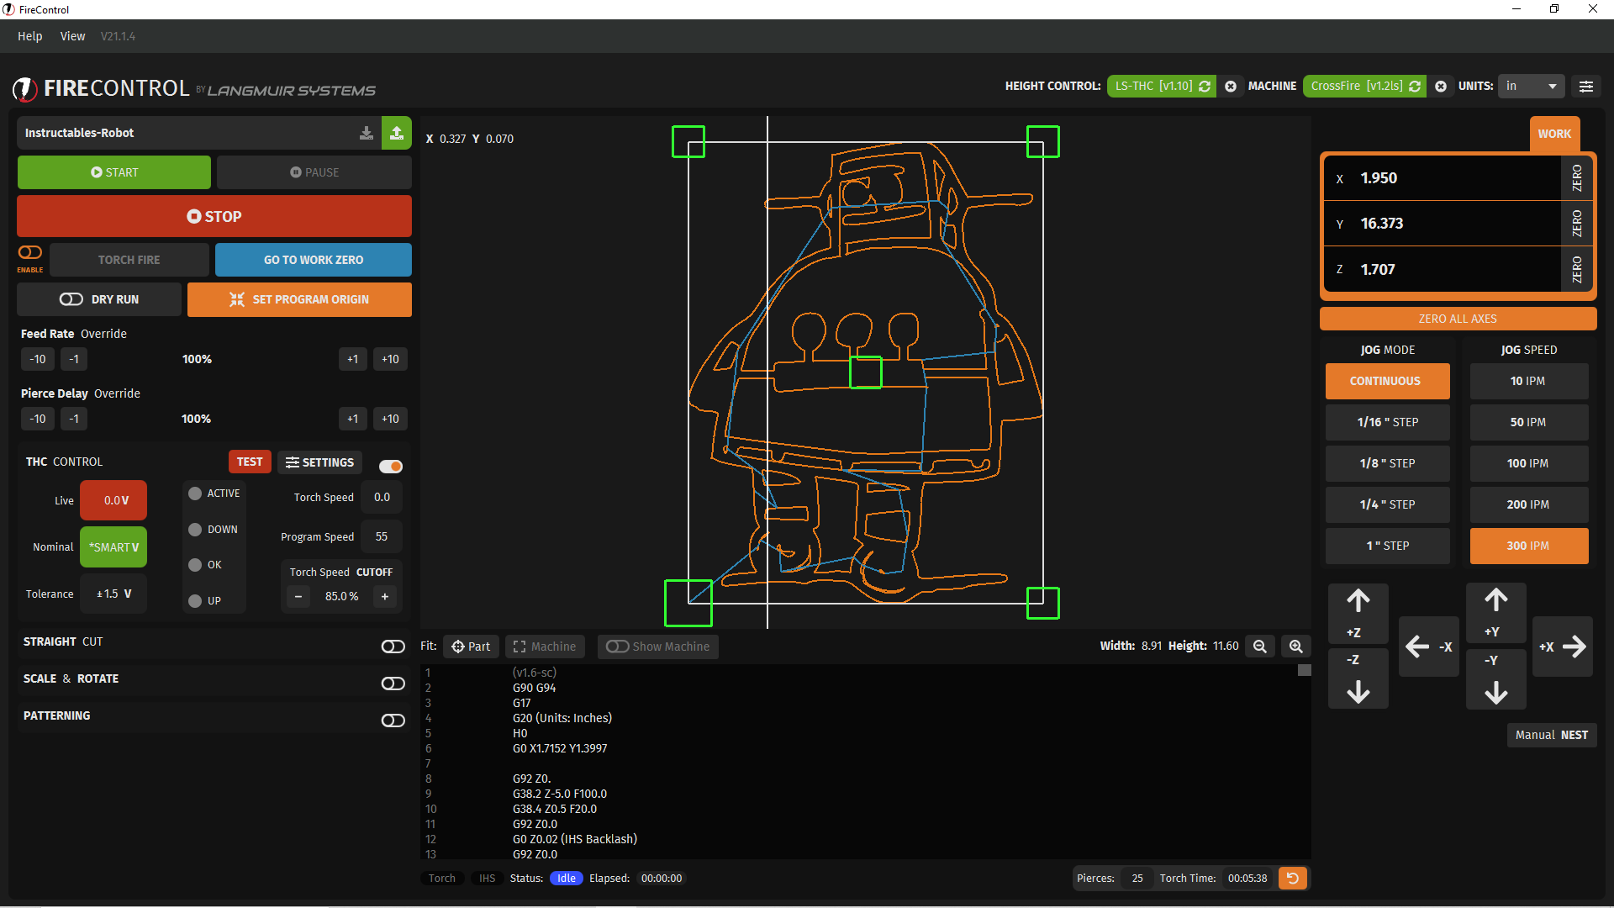Expand the Patterning section
The width and height of the screenshot is (1614, 908).
393,721
